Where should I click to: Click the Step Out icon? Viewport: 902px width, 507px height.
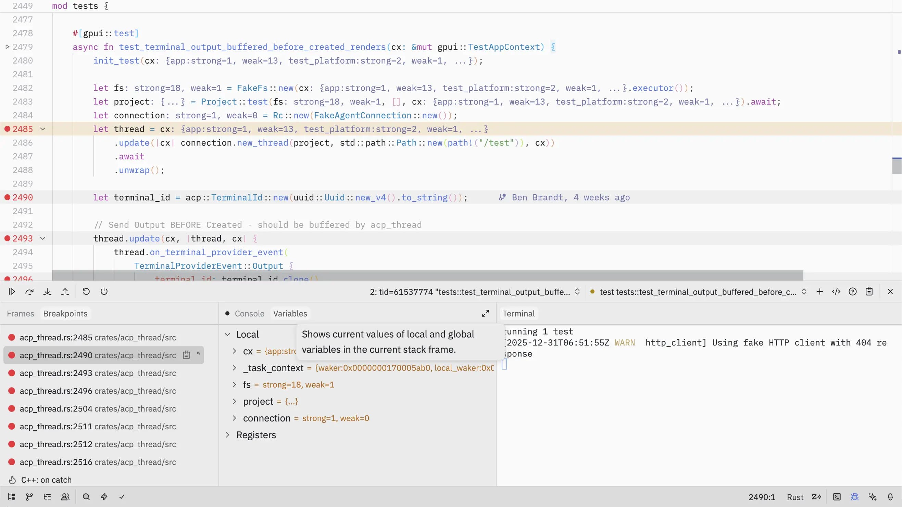pyautogui.click(x=65, y=291)
